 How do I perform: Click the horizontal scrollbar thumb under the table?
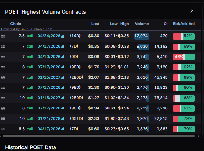point(99,136)
